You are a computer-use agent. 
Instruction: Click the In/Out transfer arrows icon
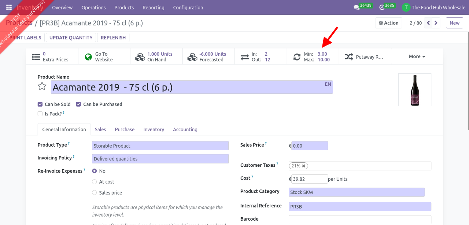coord(244,57)
